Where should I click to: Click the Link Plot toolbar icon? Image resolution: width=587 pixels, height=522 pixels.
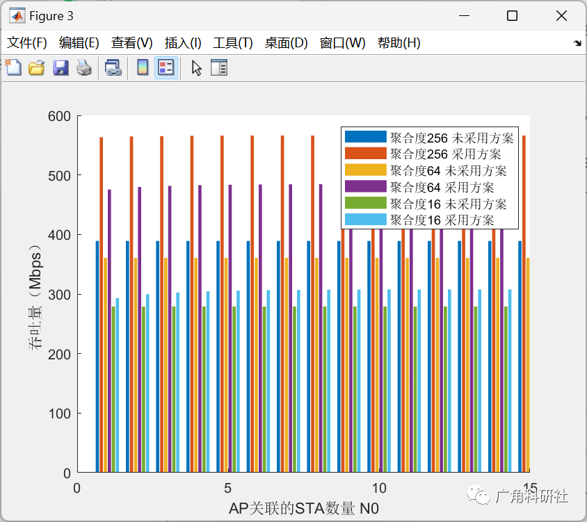[113, 68]
